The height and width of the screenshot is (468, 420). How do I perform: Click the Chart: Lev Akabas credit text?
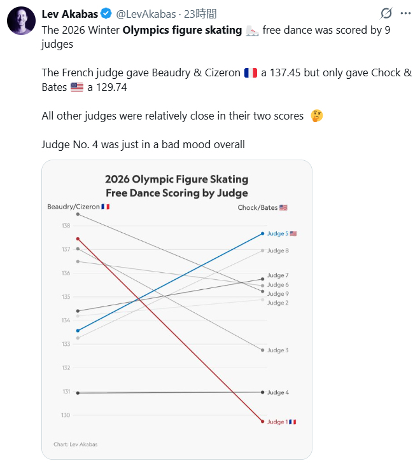[x=76, y=444]
